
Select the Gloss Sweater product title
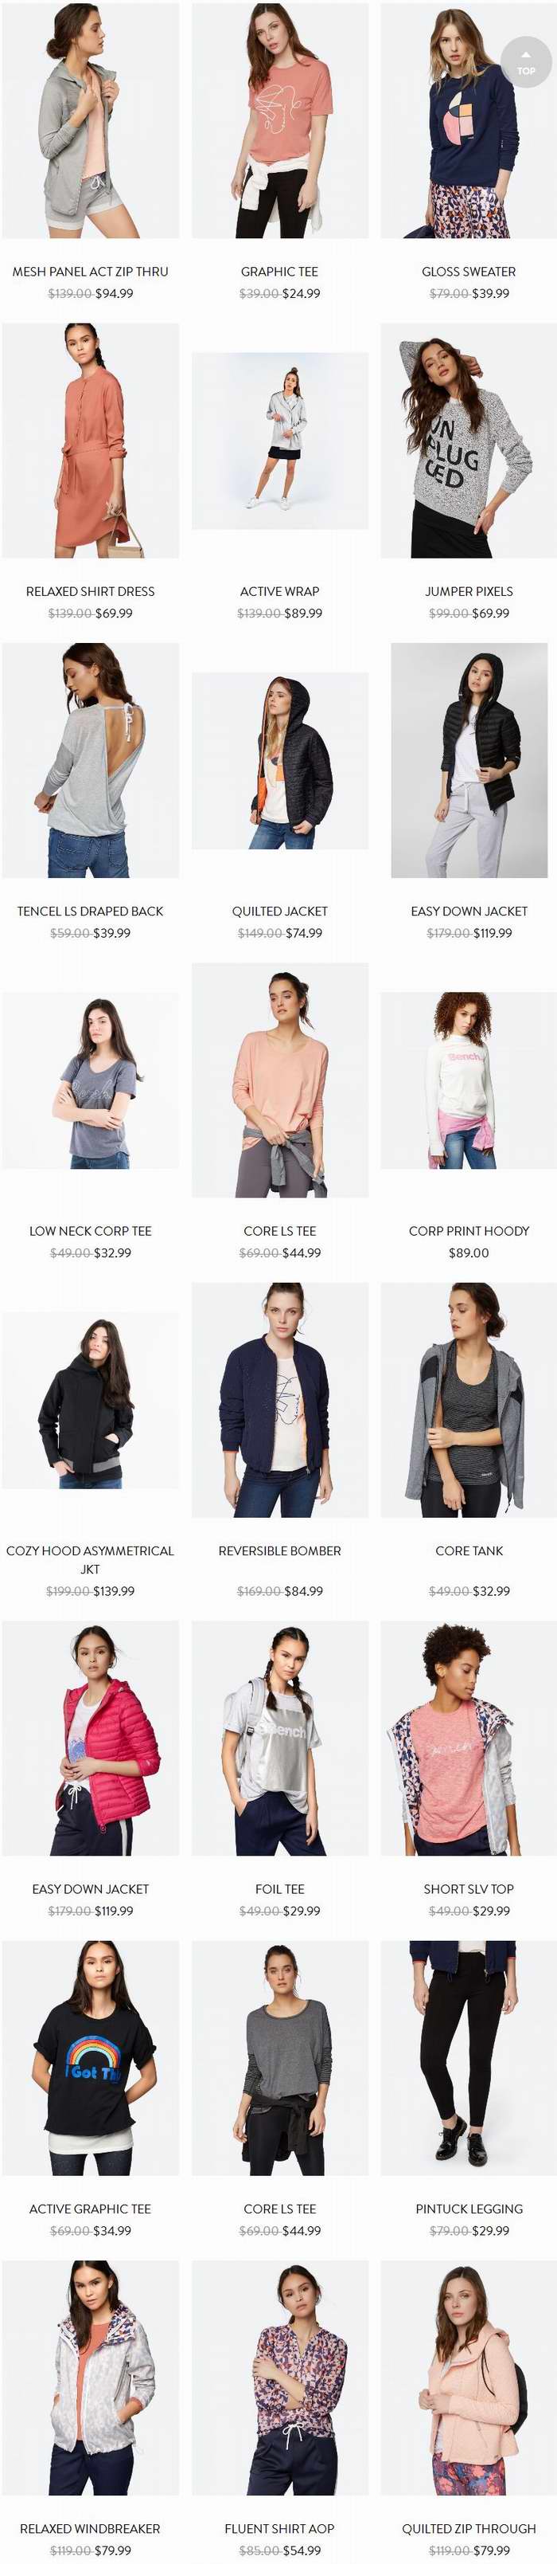[x=469, y=271]
